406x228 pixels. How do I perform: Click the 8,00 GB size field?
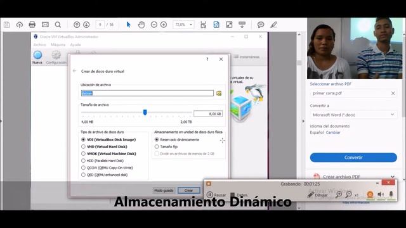point(208,114)
